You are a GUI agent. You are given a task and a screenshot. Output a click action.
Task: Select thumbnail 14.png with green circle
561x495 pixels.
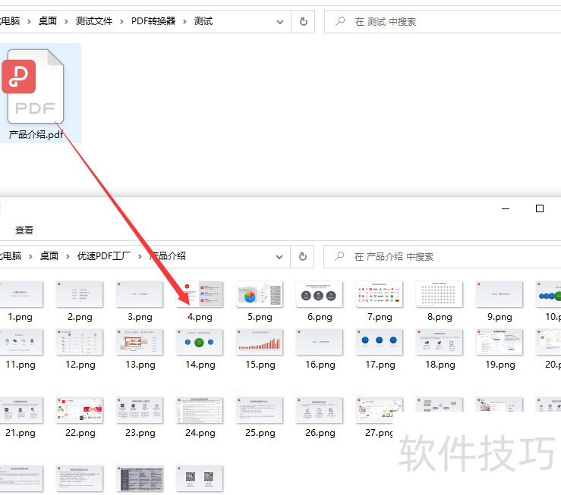(x=200, y=342)
